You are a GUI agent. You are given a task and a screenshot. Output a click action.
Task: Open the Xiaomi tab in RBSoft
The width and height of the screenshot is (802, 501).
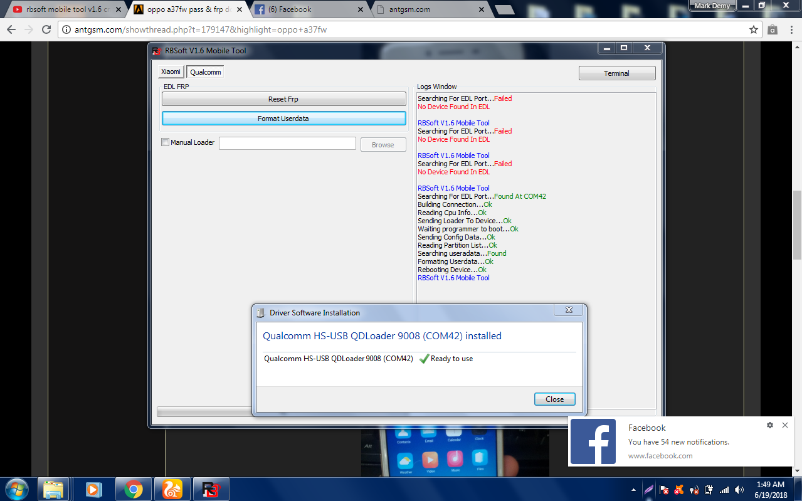pyautogui.click(x=171, y=72)
